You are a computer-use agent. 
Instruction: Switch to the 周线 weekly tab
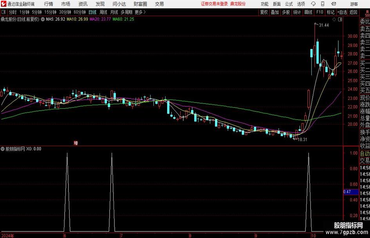(103, 12)
